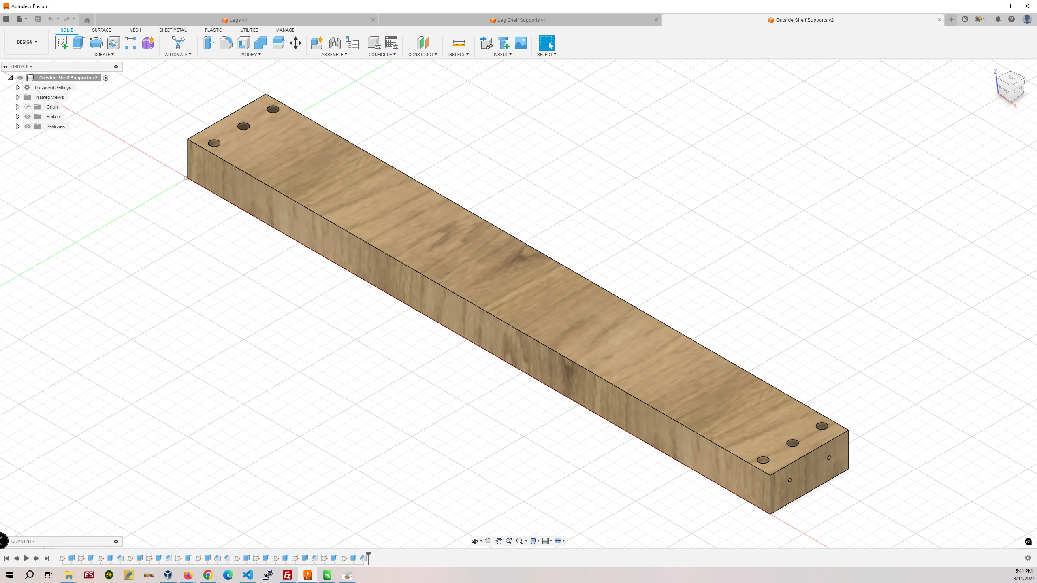Select the Offset Face tool

[278, 43]
